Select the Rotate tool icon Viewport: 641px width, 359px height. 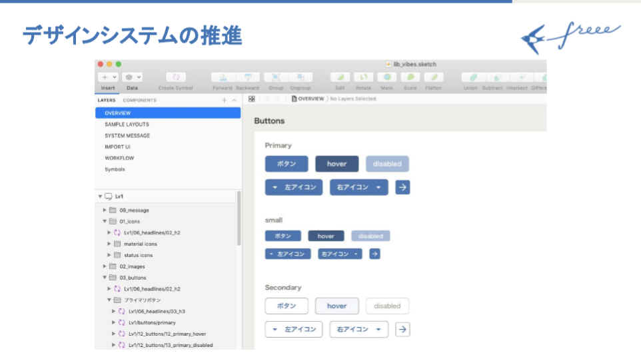coord(363,78)
